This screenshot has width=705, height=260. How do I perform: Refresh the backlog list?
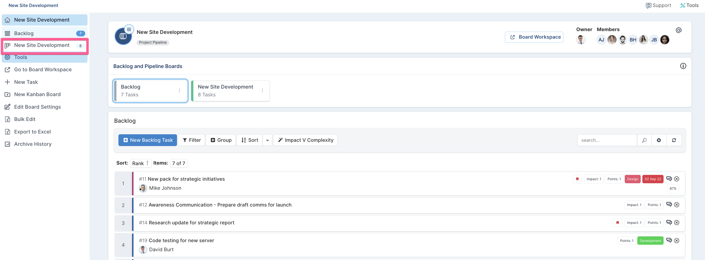pyautogui.click(x=674, y=140)
